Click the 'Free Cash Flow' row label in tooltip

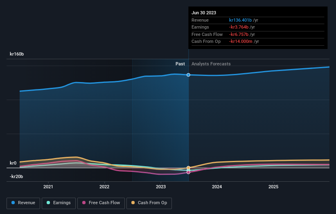(x=207, y=34)
